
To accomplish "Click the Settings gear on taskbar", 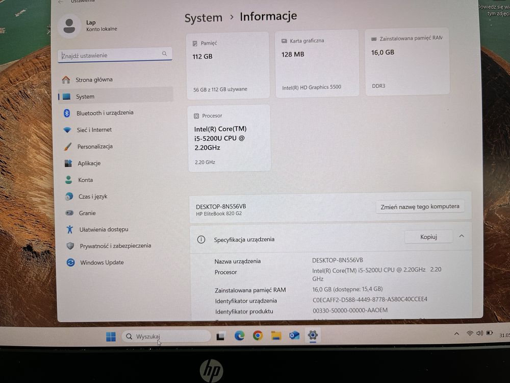I will click(x=313, y=335).
